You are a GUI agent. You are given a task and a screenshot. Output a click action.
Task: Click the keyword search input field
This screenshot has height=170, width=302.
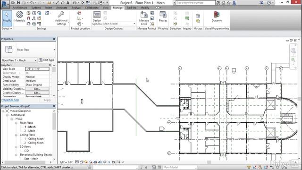(x=195, y=3)
